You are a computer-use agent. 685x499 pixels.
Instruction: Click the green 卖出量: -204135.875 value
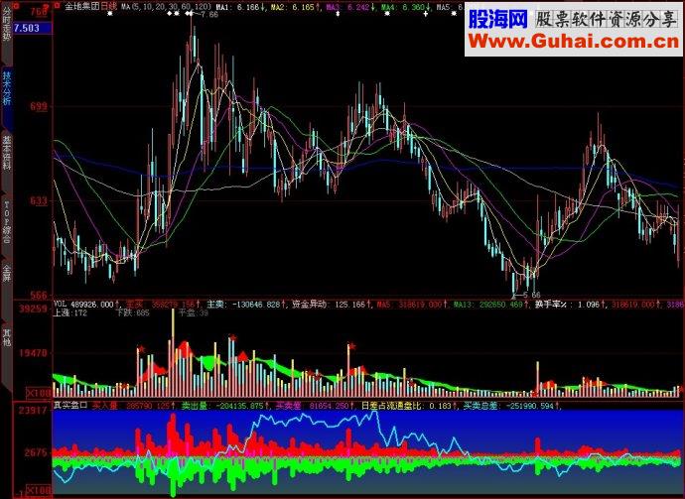click(x=222, y=406)
